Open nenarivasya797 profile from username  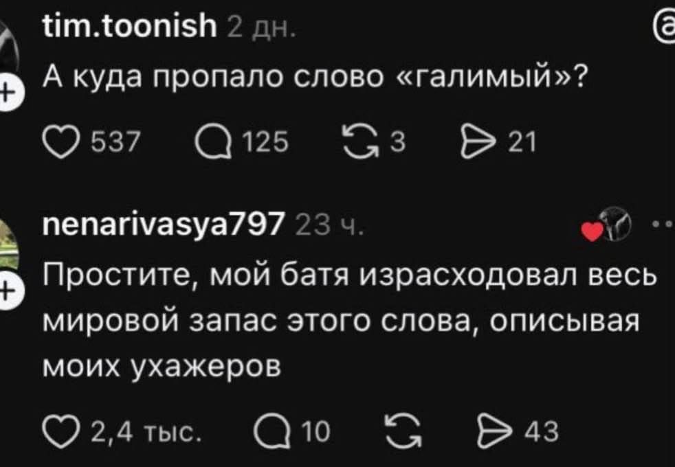coord(164,224)
